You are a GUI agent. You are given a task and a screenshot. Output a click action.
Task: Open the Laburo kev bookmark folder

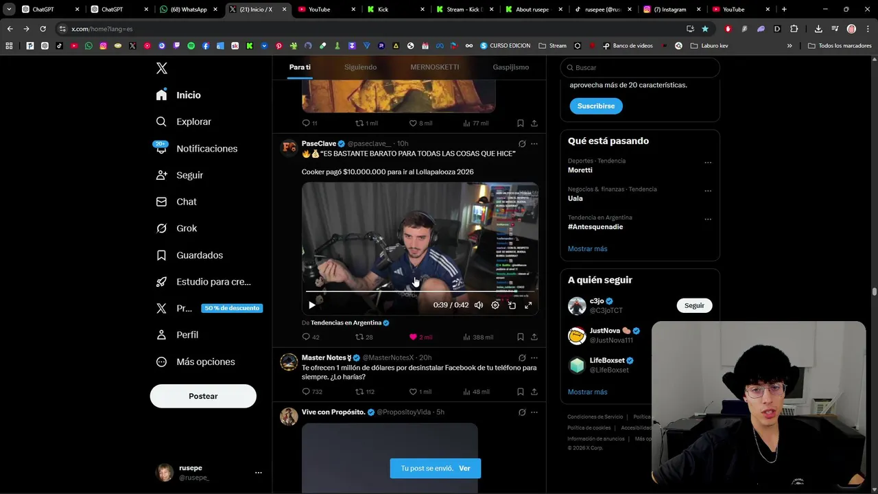coord(709,46)
